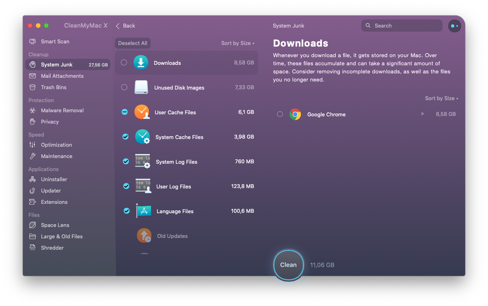Click the Old Updates icon
488x306 pixels.
(x=144, y=236)
